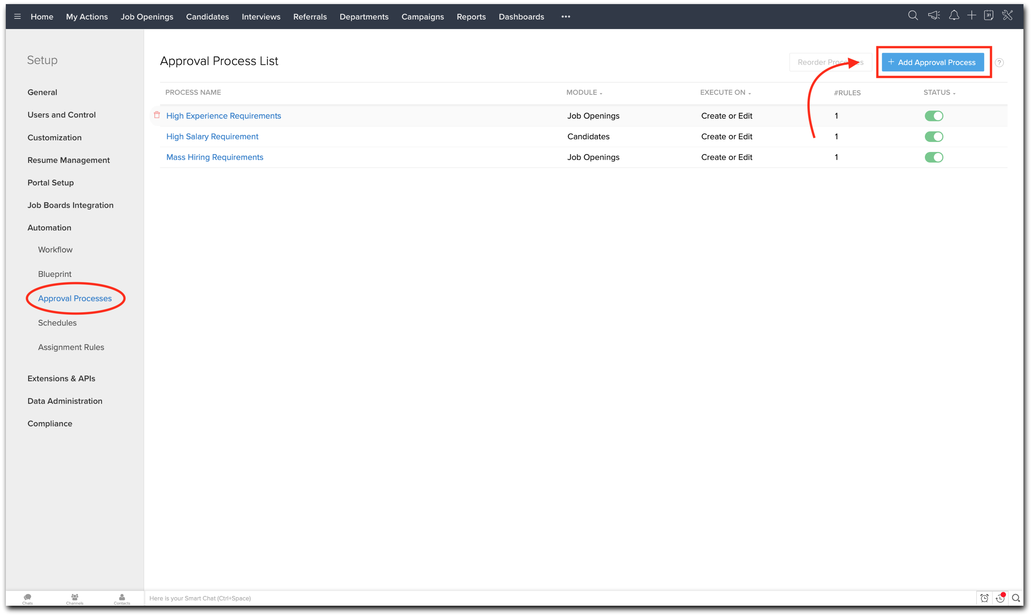The height and width of the screenshot is (616, 1032).
Task: Select Workflow under Automation in sidebar
Action: point(55,249)
